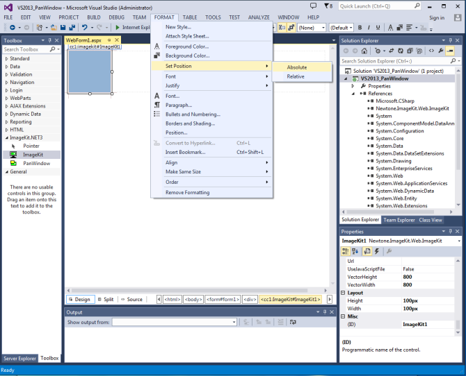The image size is (466, 376).
Task: Click the <body> tag in breadcrumb navigator
Action: tap(193, 300)
